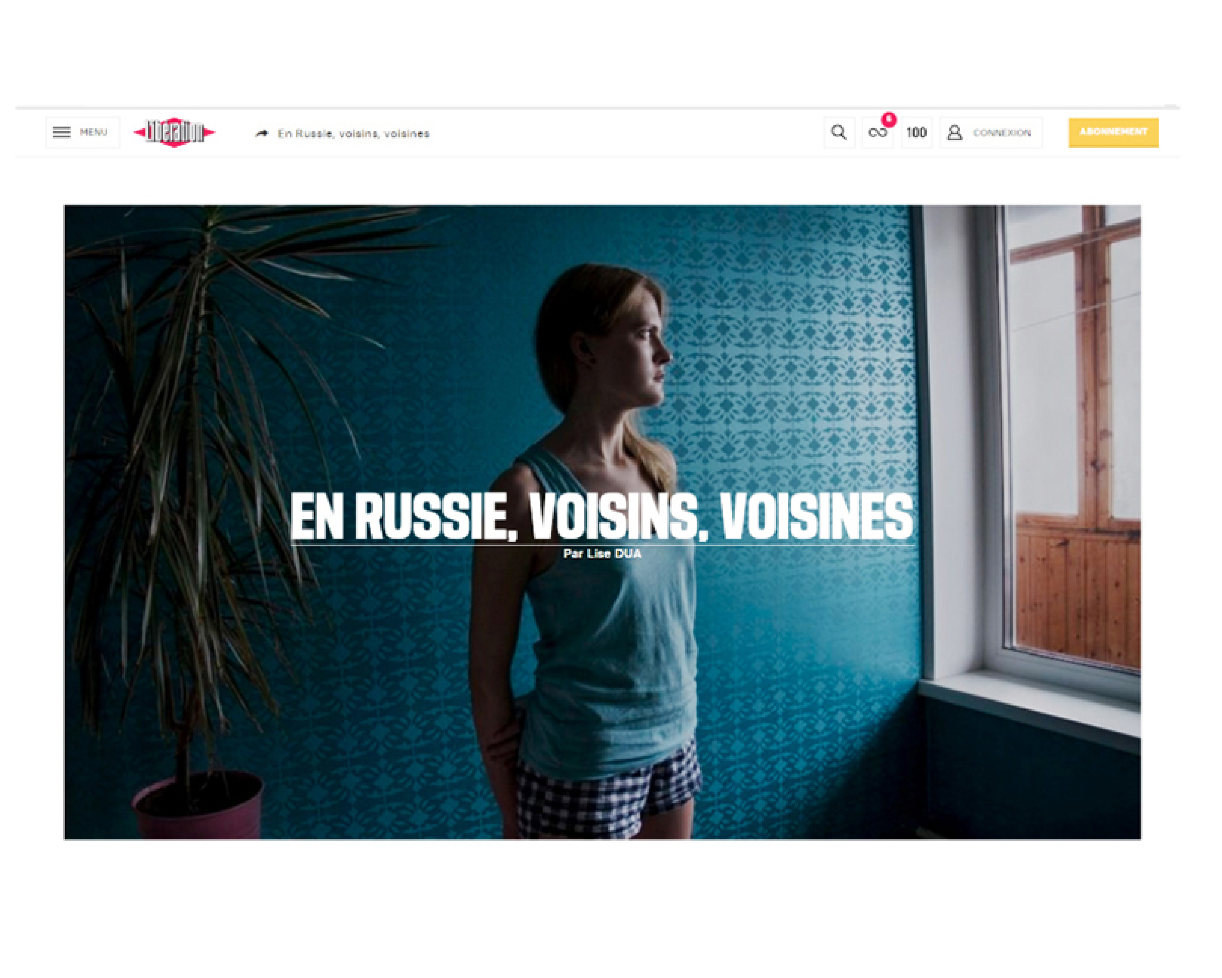Viewport: 1222px width, 978px height.
Task: Select the CONNEXION login link
Action: pyautogui.click(x=1001, y=133)
